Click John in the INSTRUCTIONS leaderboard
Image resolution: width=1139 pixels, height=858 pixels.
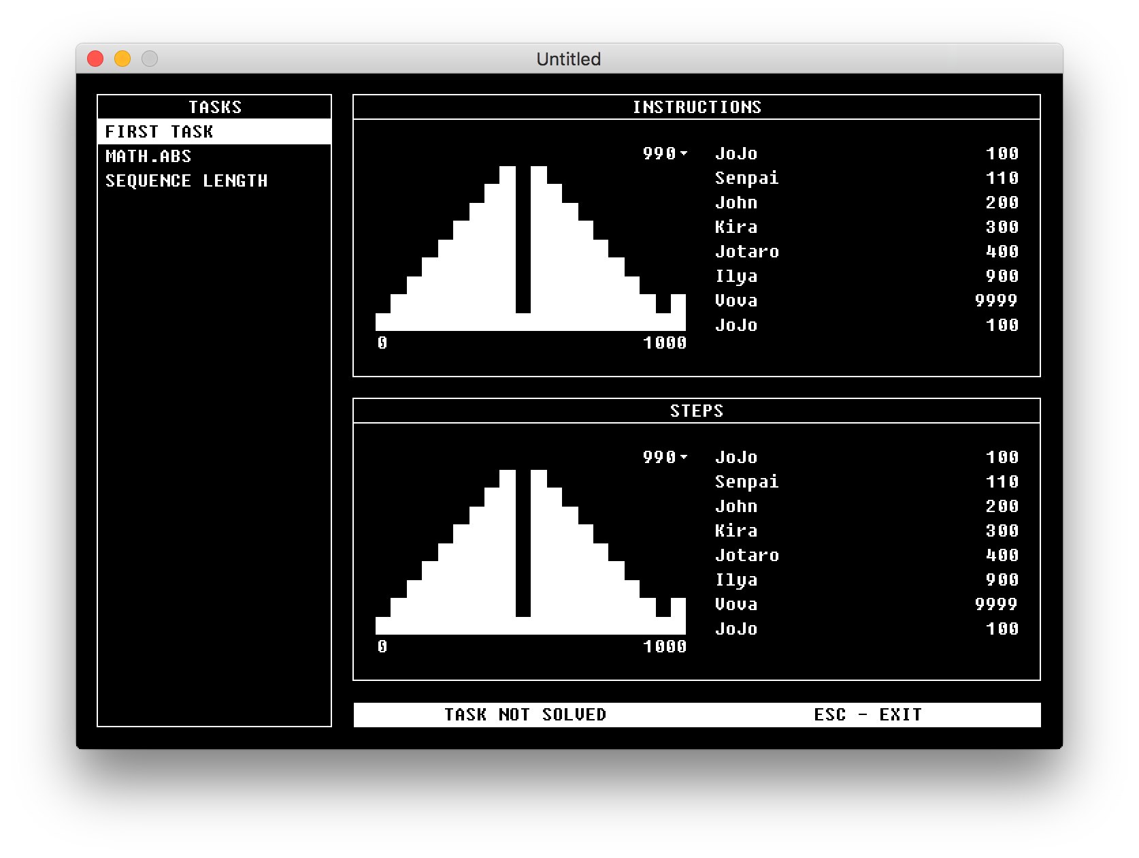(736, 202)
